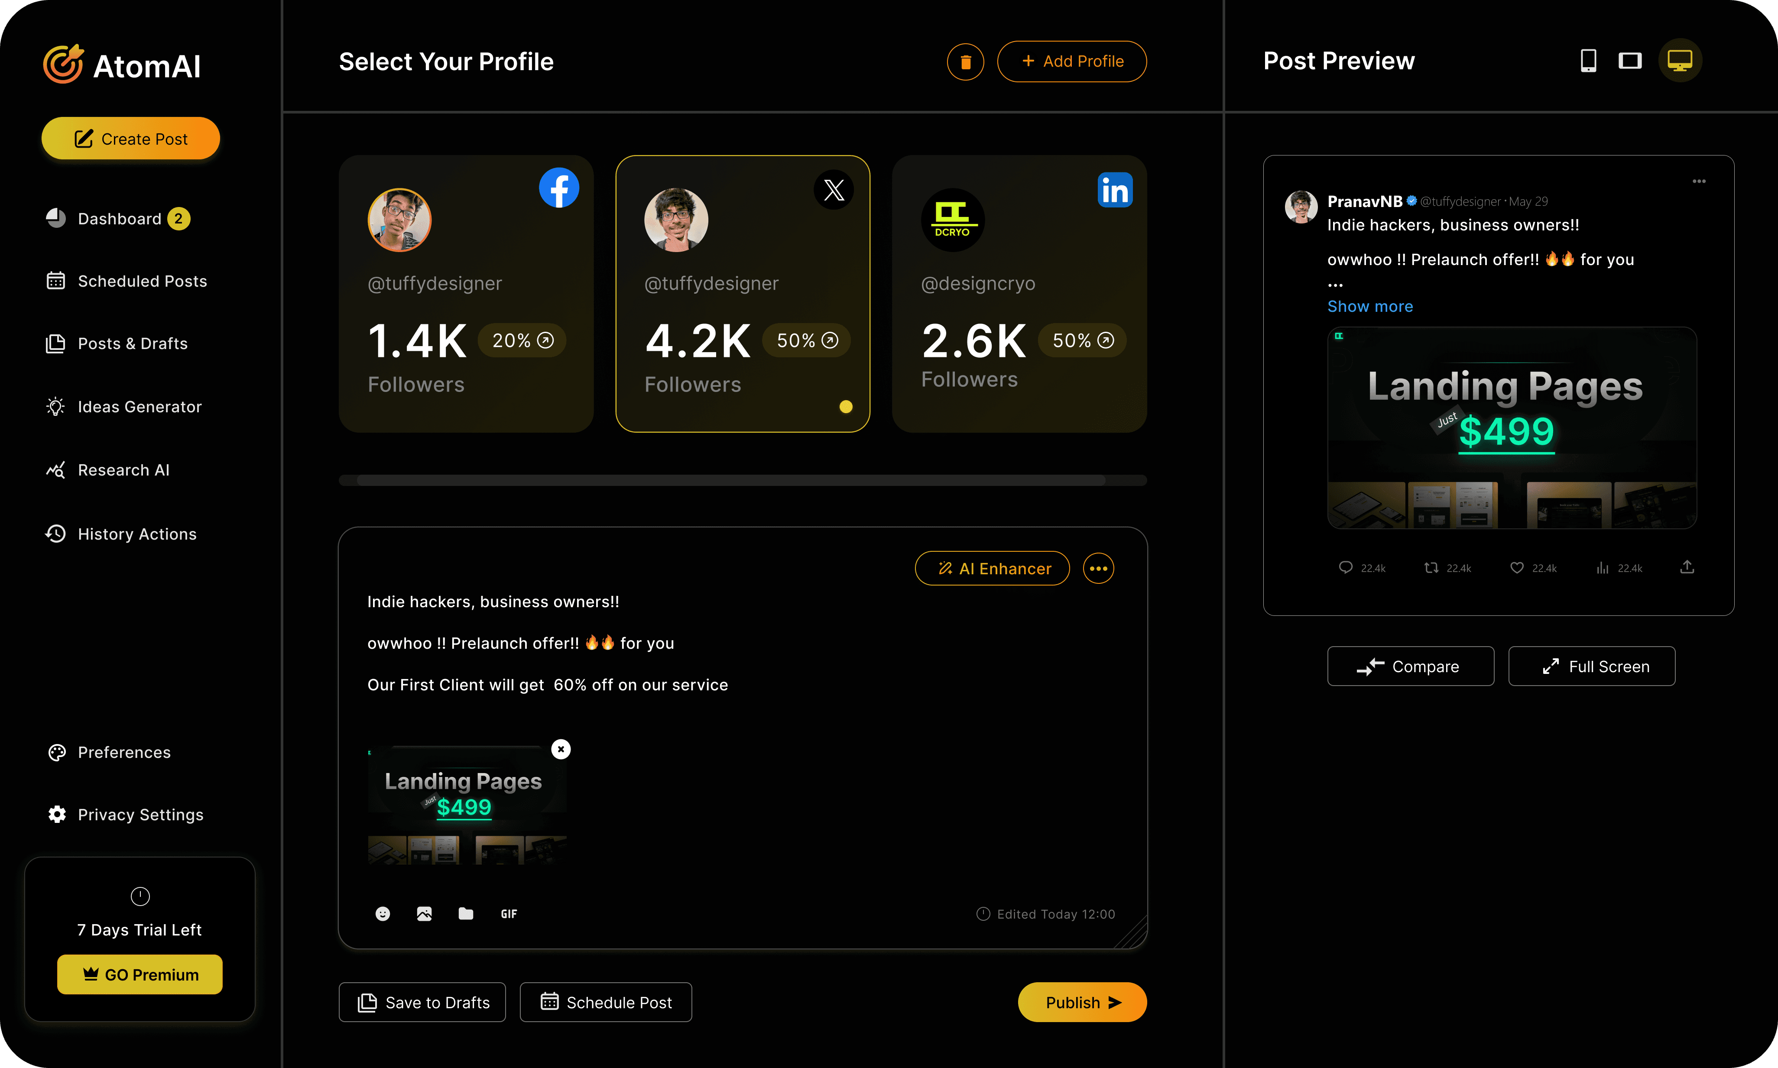Like the preview post heart icon
This screenshot has width=1778, height=1068.
click(1517, 568)
